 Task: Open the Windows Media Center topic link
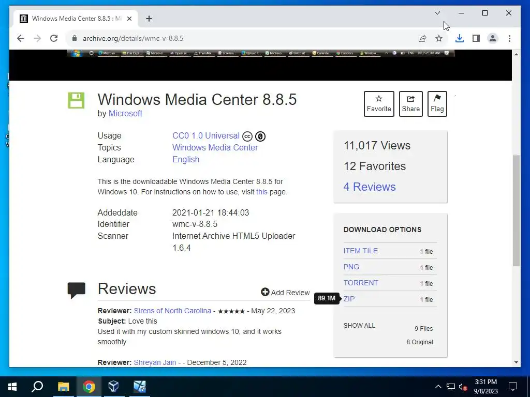(x=215, y=147)
